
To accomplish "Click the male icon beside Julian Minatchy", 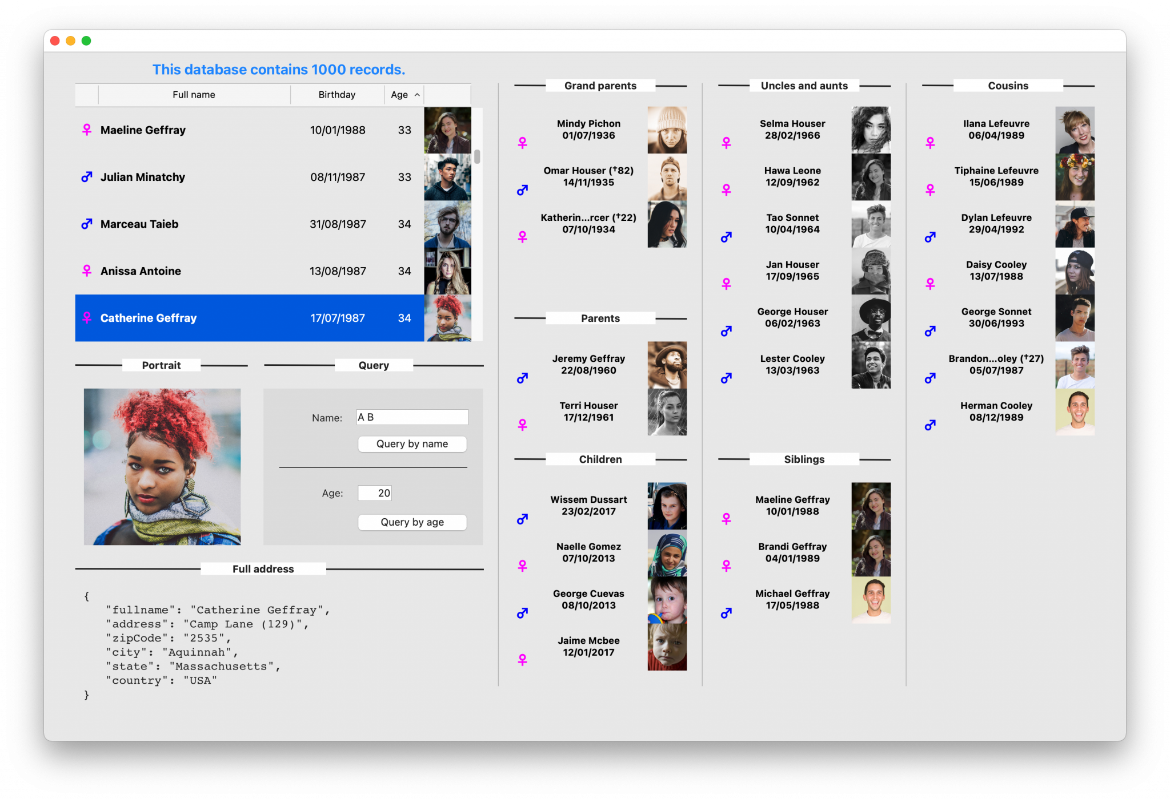I will pyautogui.click(x=87, y=177).
